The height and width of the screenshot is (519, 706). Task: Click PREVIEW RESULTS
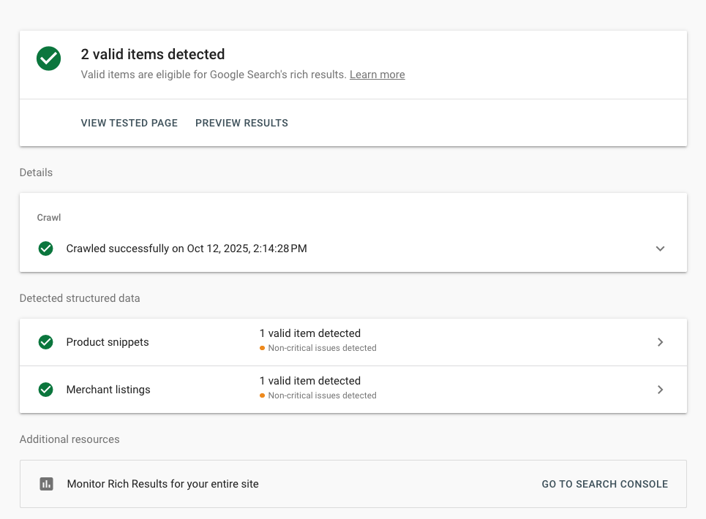[241, 123]
